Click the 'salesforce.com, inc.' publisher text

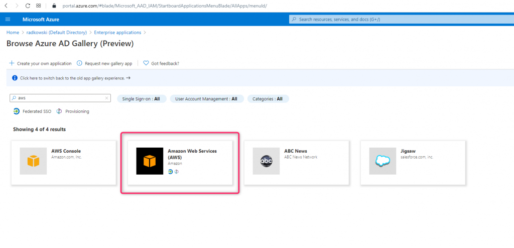pos(417,157)
